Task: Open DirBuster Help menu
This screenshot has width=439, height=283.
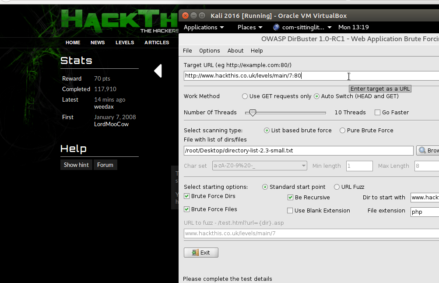Action: pos(257,51)
